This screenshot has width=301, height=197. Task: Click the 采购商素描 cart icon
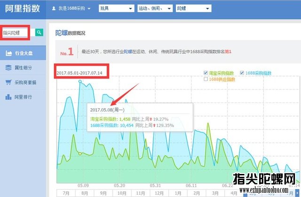pyautogui.click(x=8, y=82)
